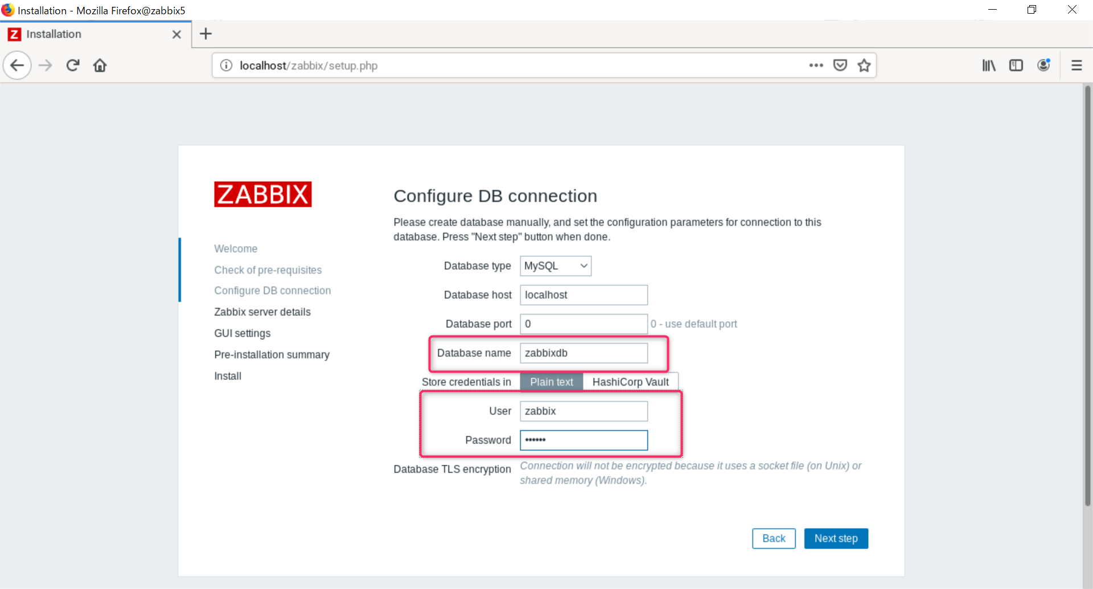The width and height of the screenshot is (1093, 589).
Task: Click the Install step label
Action: coord(228,376)
